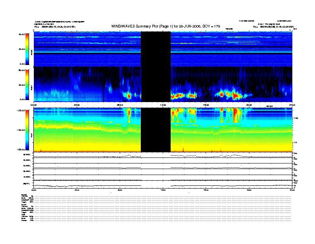
Task: Click the black data gap in the TNR spectrogram
Action: (x=156, y=130)
